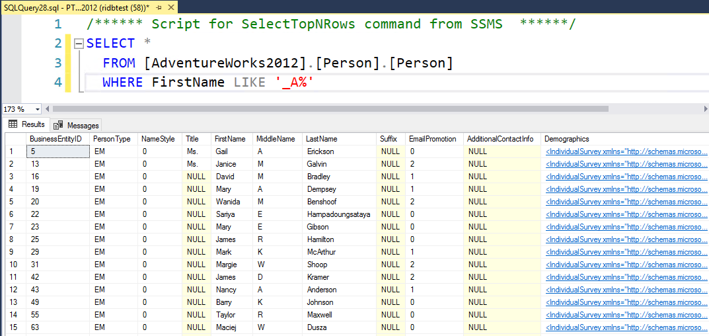Select the BusinessEntityID column header
709x336 pixels.
[58, 139]
